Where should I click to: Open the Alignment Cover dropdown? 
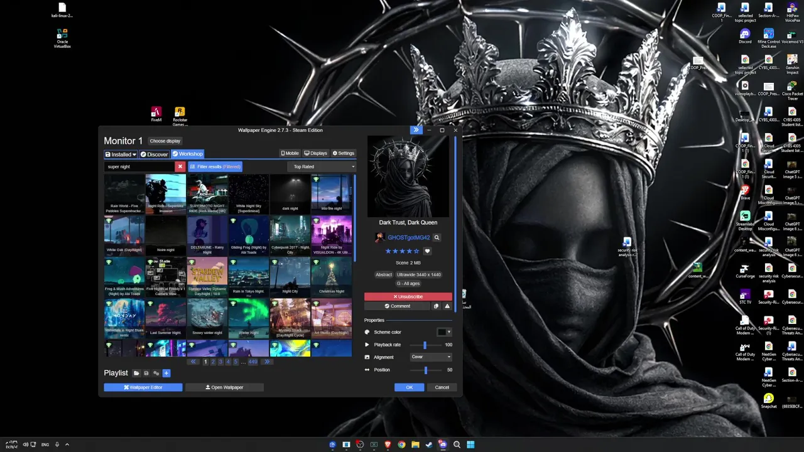point(431,357)
